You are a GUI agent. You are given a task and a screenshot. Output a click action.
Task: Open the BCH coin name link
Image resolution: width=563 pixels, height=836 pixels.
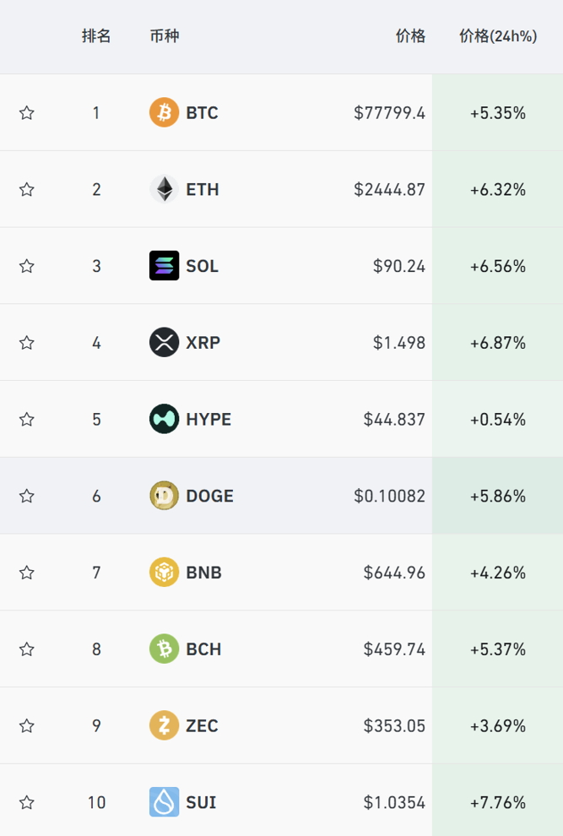[x=203, y=649]
